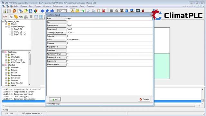Screen dimensions: 206x116
Task: Save project with the floppy disk icon
Action: click(31, 11)
